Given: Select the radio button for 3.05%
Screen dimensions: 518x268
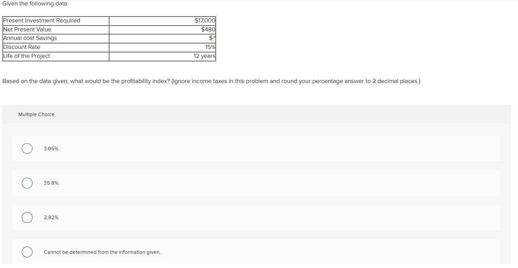Looking at the screenshot, I should tap(27, 148).
